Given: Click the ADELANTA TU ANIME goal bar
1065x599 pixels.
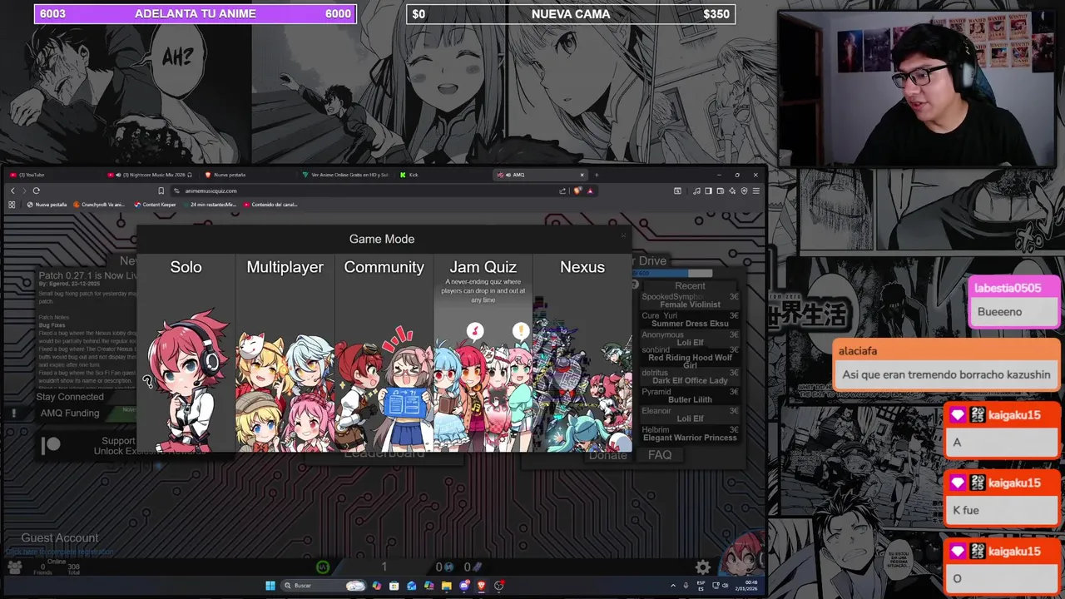Looking at the screenshot, I should [196, 14].
